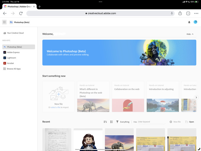201x151 pixels.
Task: Tap the microphone voice search icon
Action: tap(172, 13)
